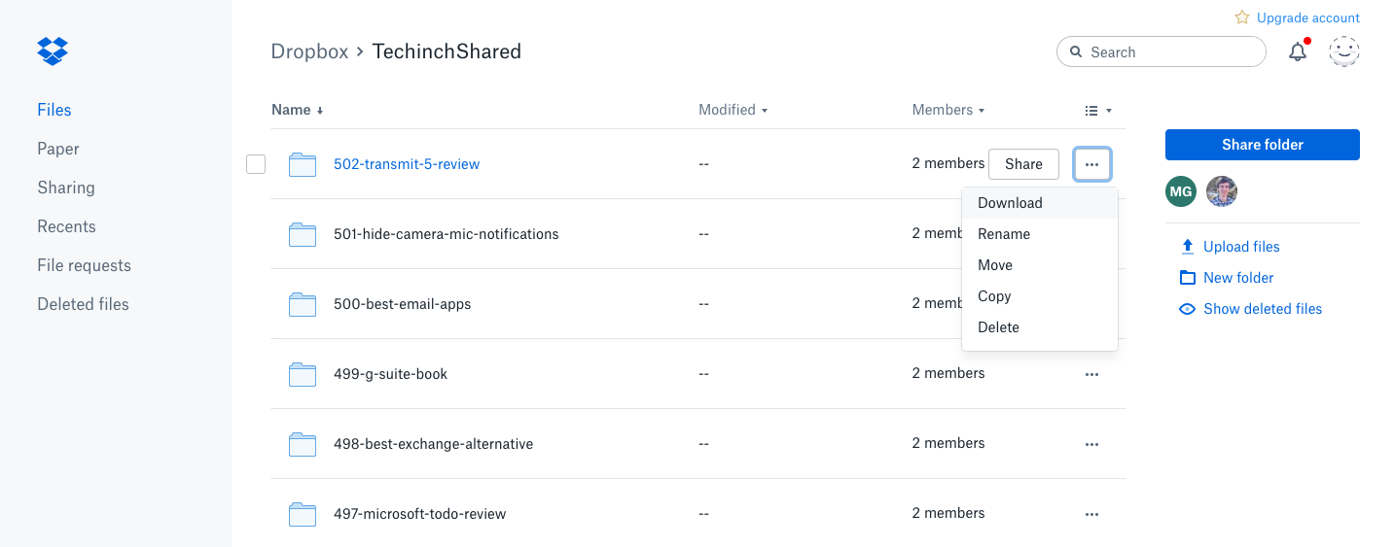Click the Show deleted files link
The width and height of the screenshot is (1394, 547).
1263,309
